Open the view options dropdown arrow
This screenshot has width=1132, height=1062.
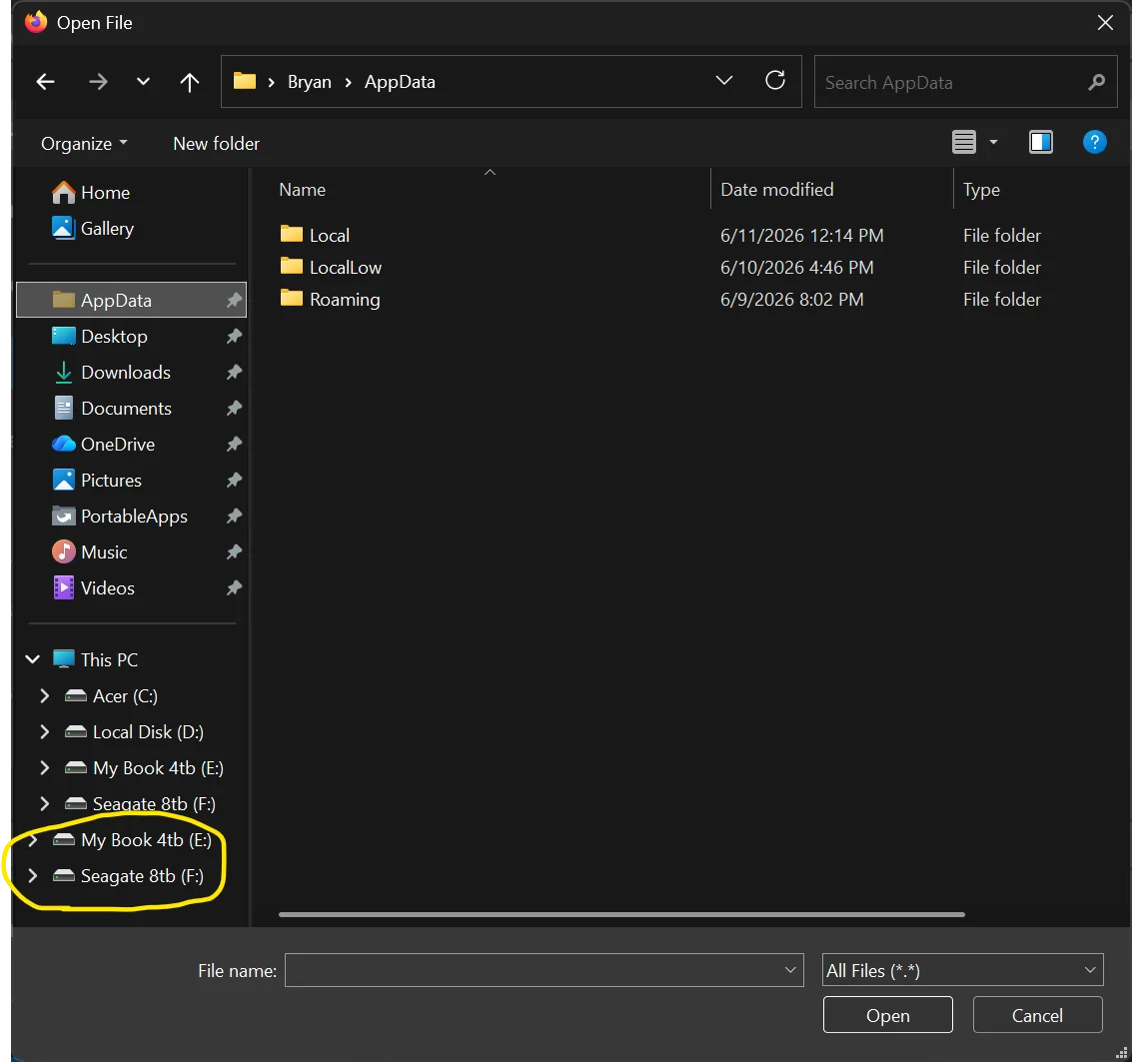[993, 142]
